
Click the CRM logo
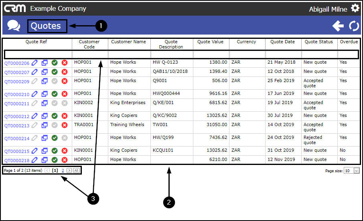tap(15, 8)
